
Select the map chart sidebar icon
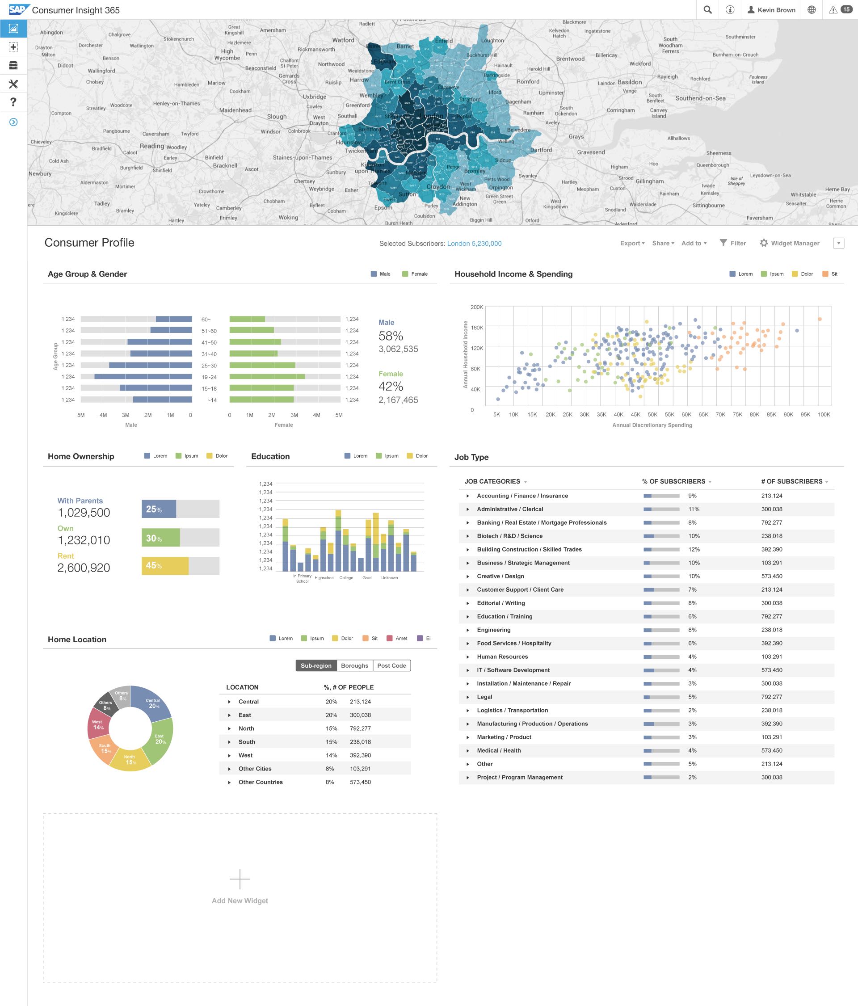pos(13,29)
